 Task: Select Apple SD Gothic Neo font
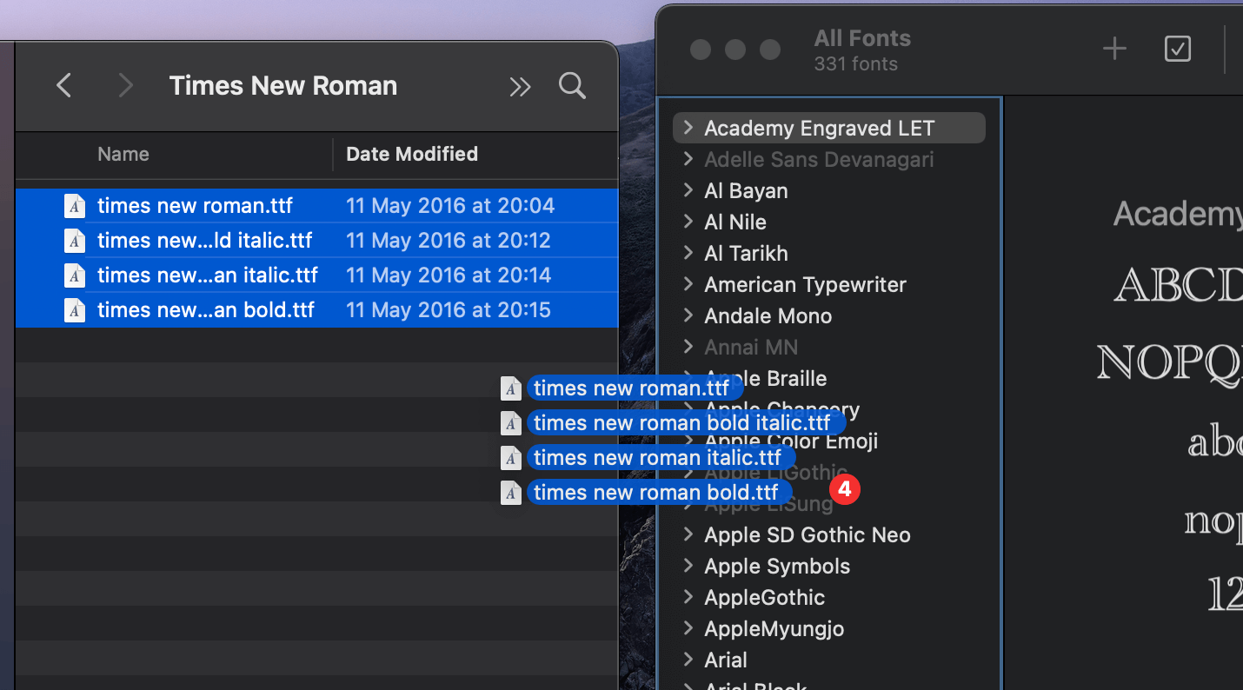tap(808, 534)
